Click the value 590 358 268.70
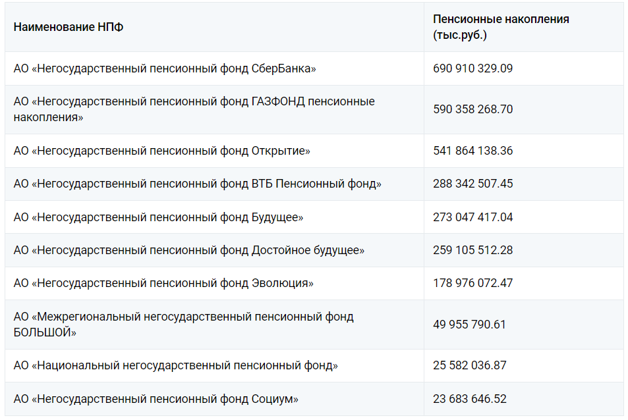 [x=472, y=109]
